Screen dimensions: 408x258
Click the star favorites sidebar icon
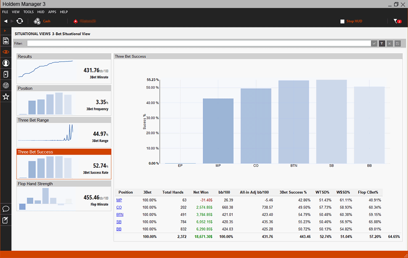coord(6,97)
